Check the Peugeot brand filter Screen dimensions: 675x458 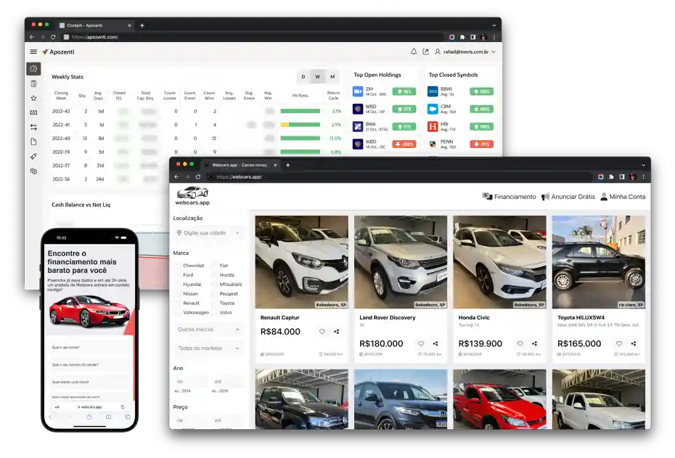(x=215, y=294)
